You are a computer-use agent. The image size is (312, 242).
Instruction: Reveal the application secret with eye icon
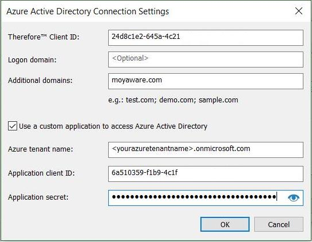293,197
